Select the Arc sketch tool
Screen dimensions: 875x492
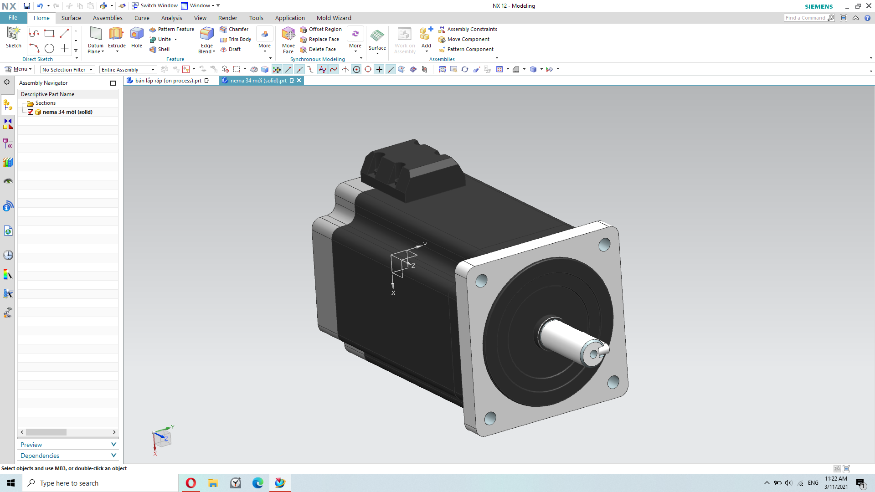click(34, 48)
